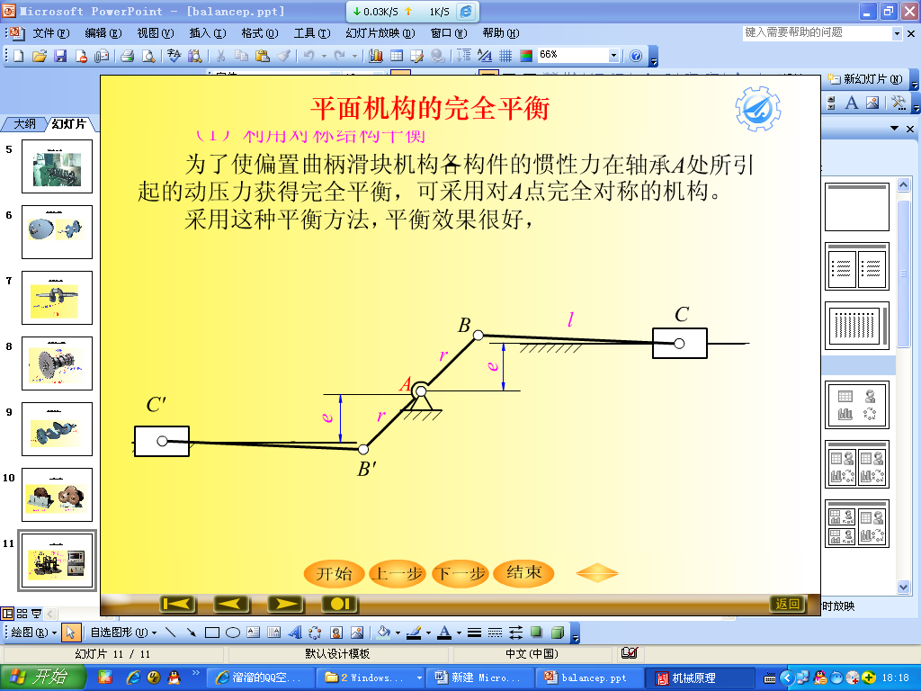Toggle Show/Hide Grid in toolbar
921x691 pixels.
[505, 56]
